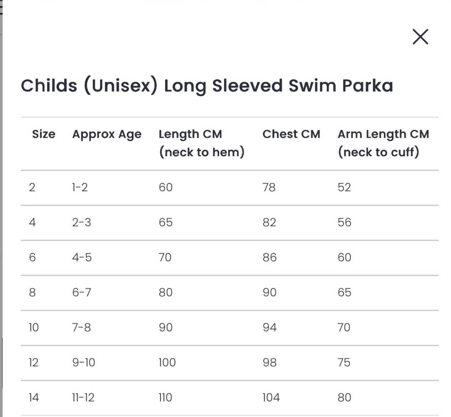Click the Chest CM column header
The width and height of the screenshot is (451, 417).
pyautogui.click(x=291, y=134)
